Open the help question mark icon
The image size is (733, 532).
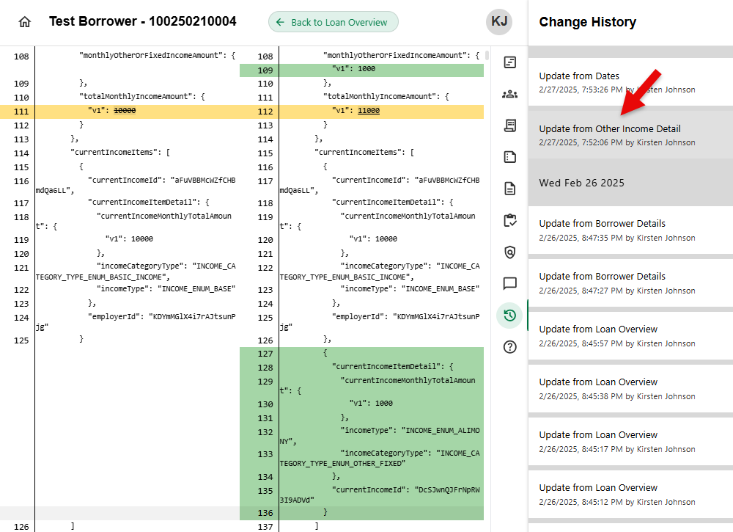tap(509, 346)
